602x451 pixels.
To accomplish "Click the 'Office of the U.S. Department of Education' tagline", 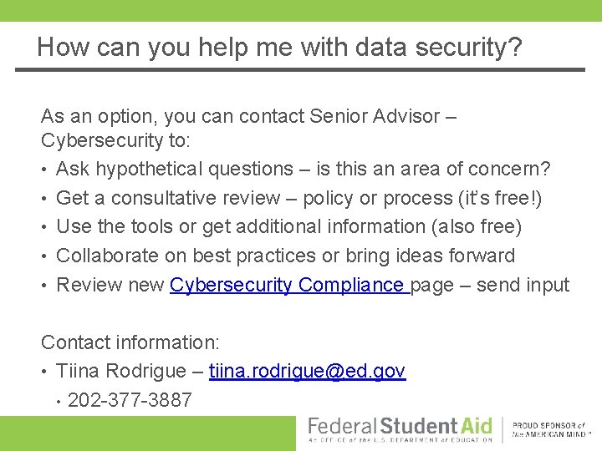I will (400, 439).
